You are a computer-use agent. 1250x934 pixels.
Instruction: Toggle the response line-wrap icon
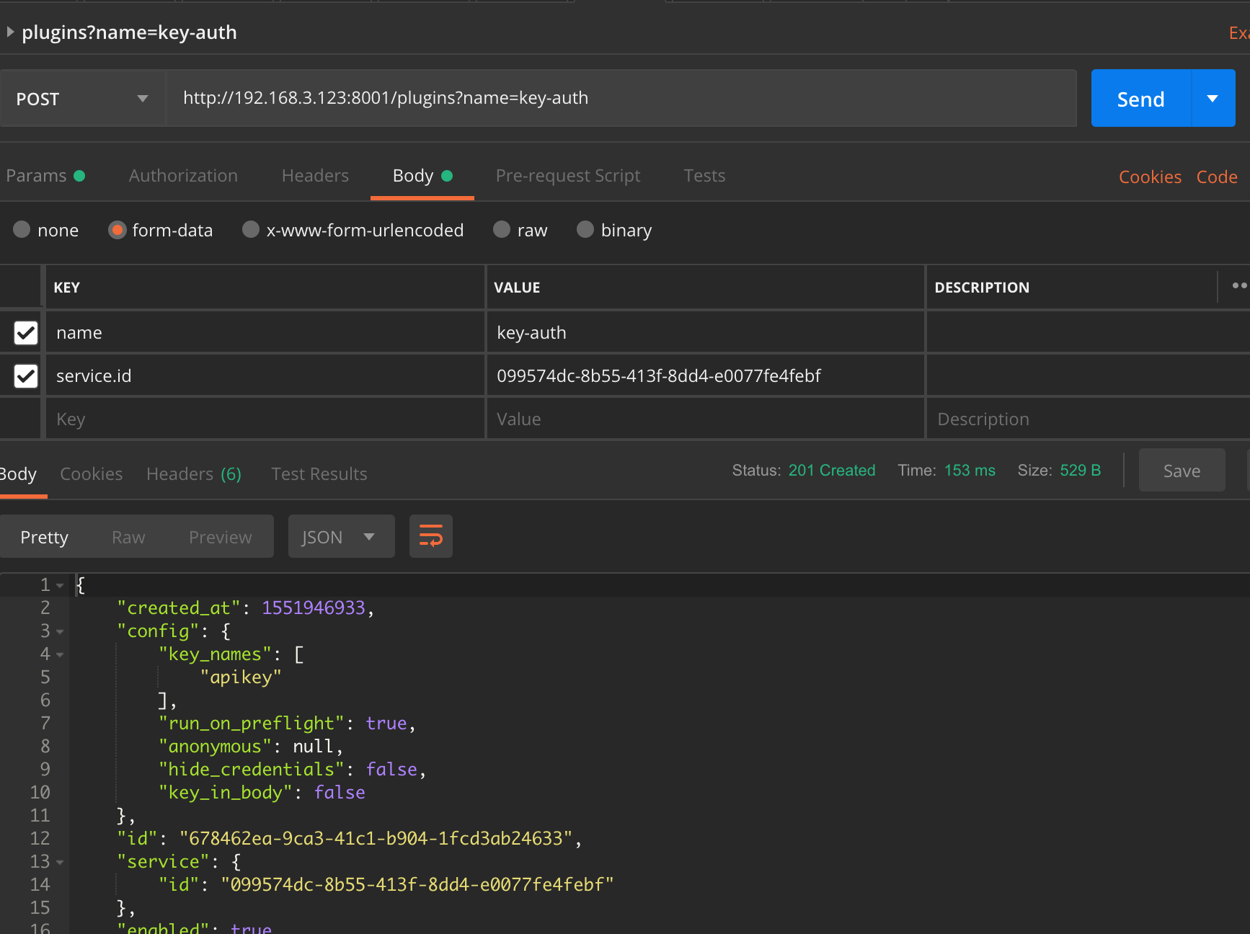[x=431, y=536]
